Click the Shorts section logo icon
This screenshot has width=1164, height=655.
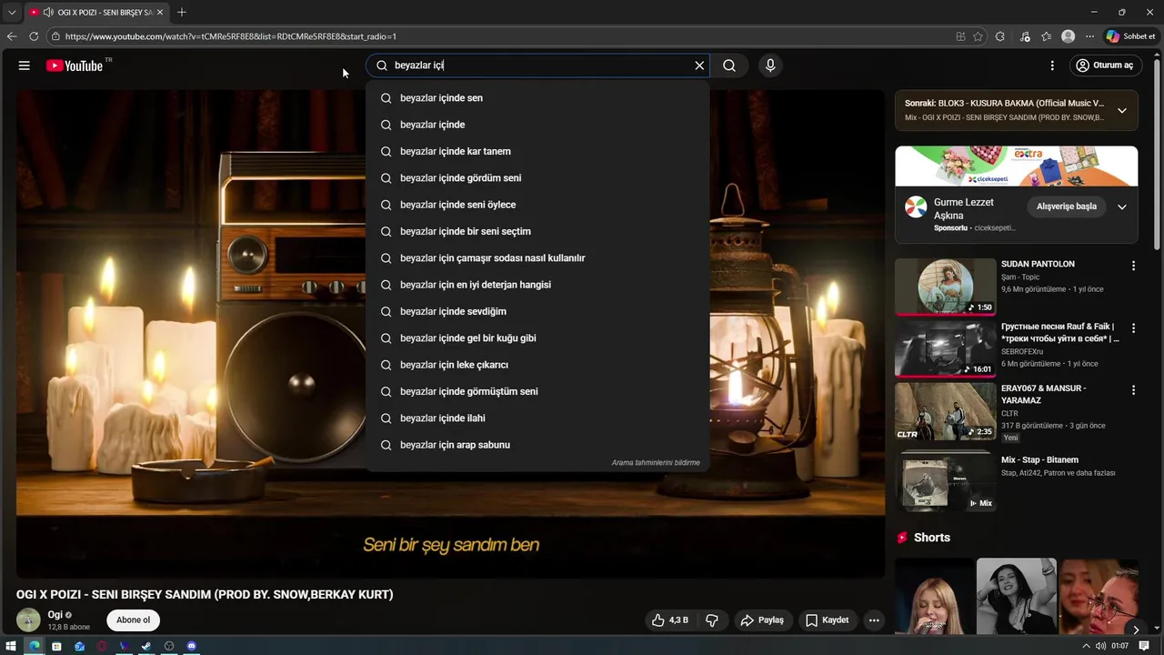902,538
